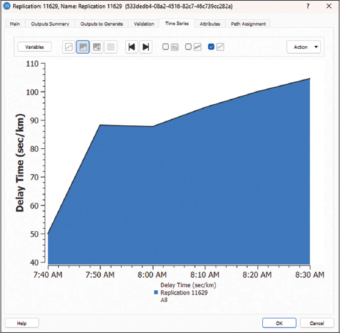The image size is (340, 333).
Task: Click the app logo in title bar
Action: pos(7,6)
